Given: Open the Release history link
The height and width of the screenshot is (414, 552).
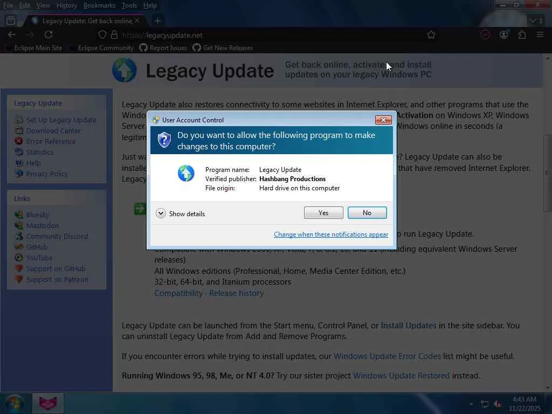Looking at the screenshot, I should [236, 293].
